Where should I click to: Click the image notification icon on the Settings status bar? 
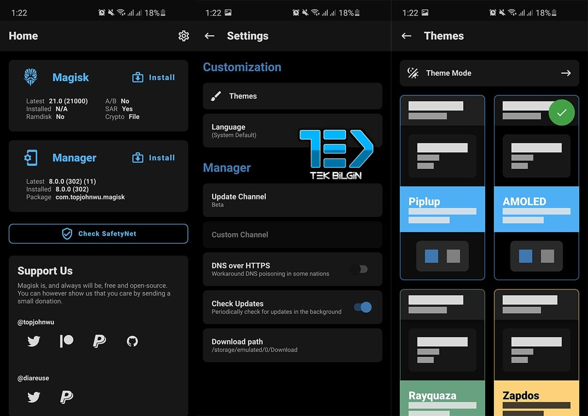pyautogui.click(x=228, y=13)
